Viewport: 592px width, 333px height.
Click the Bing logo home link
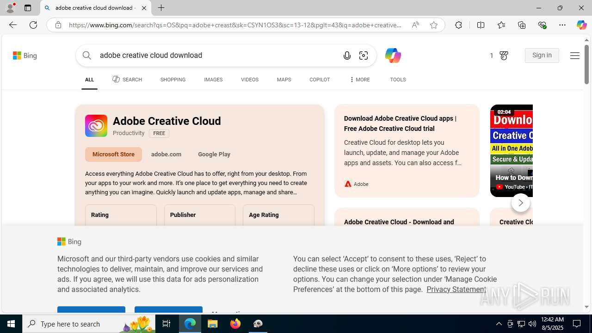tap(25, 55)
